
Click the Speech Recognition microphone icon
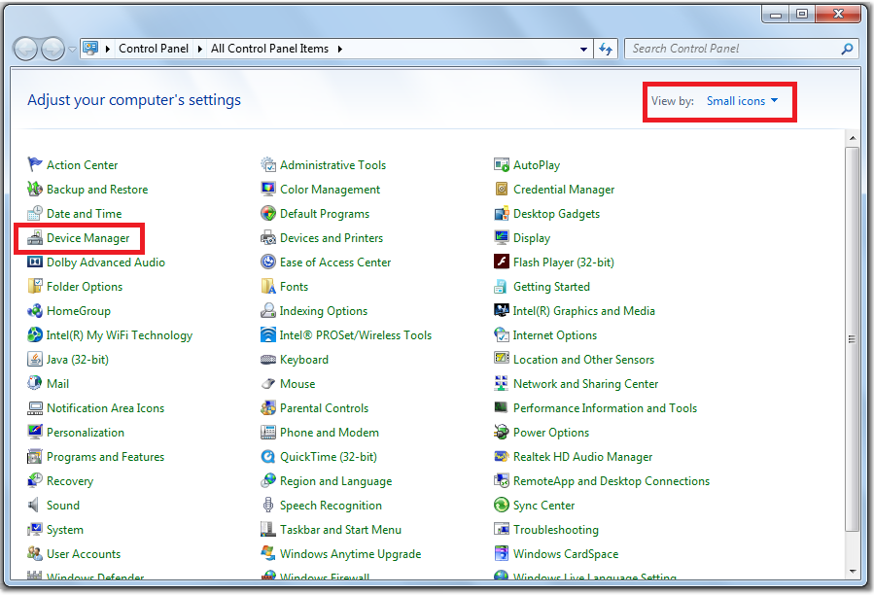tap(268, 506)
